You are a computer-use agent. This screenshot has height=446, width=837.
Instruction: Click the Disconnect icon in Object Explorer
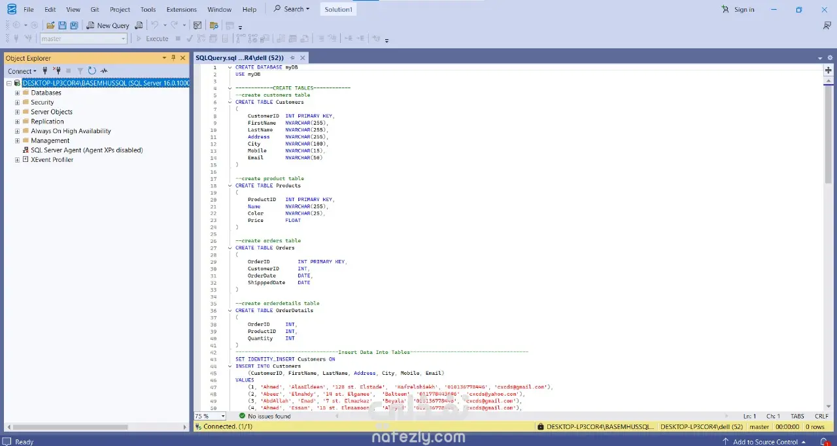[x=57, y=71]
